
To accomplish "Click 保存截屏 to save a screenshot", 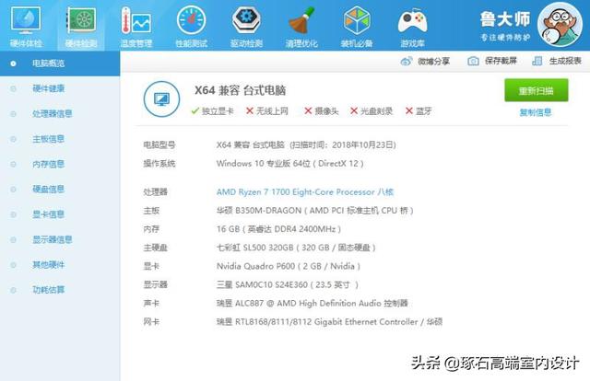I will 492,62.
